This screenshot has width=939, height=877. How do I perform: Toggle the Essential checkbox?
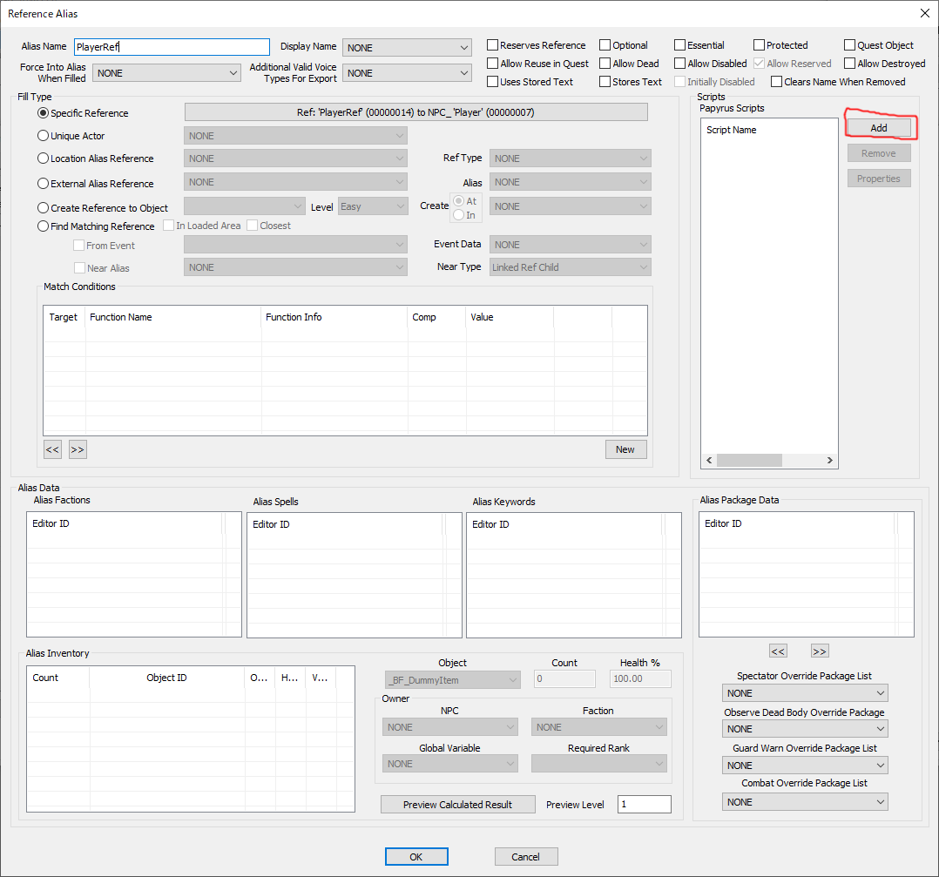[x=679, y=45]
